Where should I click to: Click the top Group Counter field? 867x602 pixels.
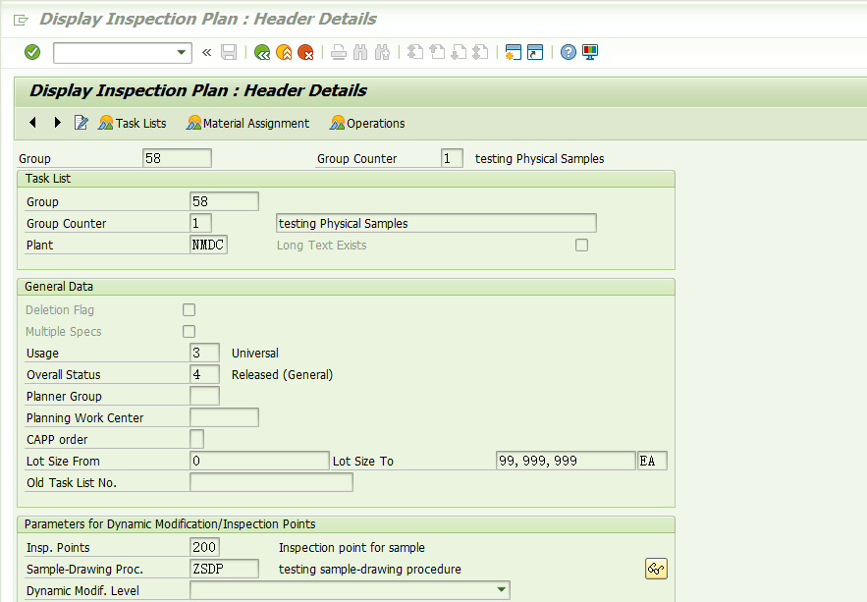coord(452,158)
